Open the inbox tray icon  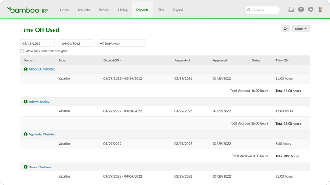[291, 10]
